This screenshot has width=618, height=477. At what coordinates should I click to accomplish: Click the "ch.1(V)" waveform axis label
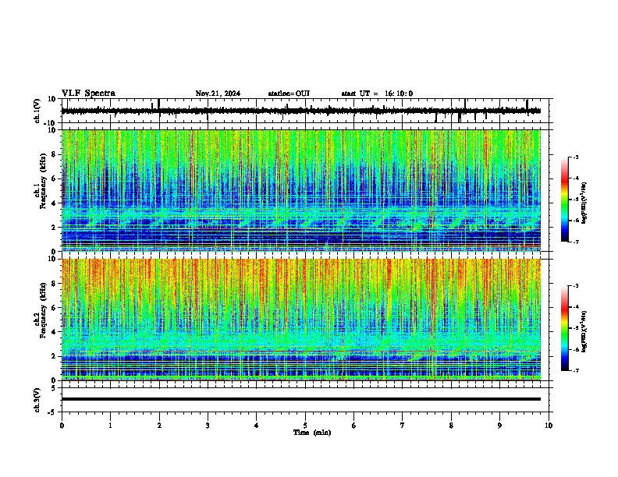point(37,111)
